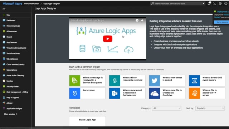Choose When a Event Grid event occurs
The width and height of the screenshot is (229, 129).
(x=207, y=81)
